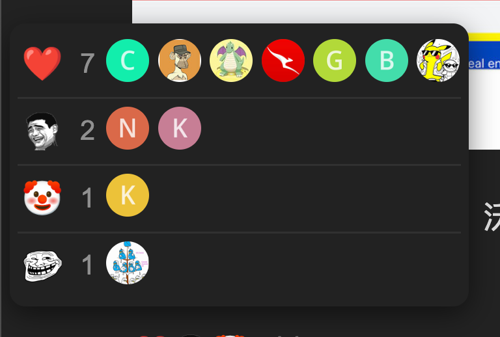Click the orange N avatar

(128, 128)
